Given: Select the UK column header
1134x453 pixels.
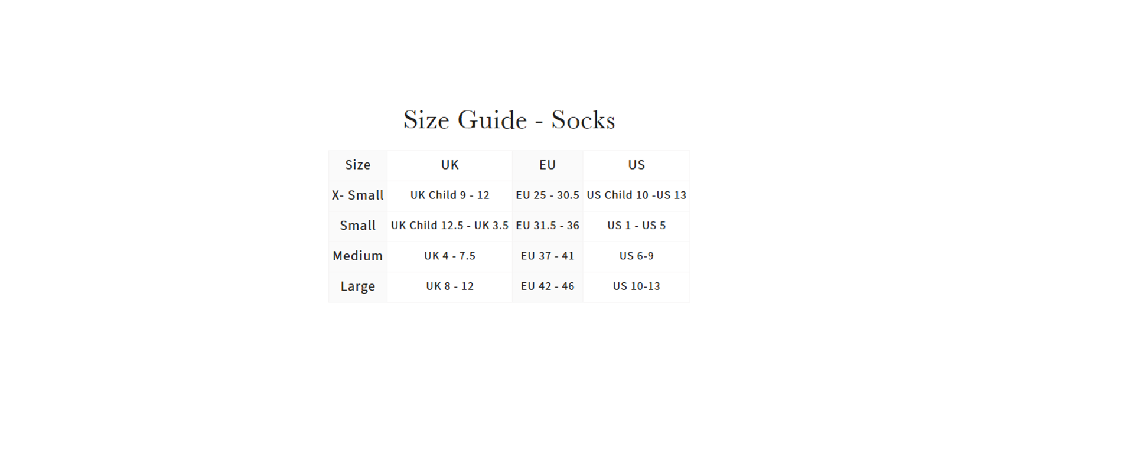Looking at the screenshot, I should 450,165.
